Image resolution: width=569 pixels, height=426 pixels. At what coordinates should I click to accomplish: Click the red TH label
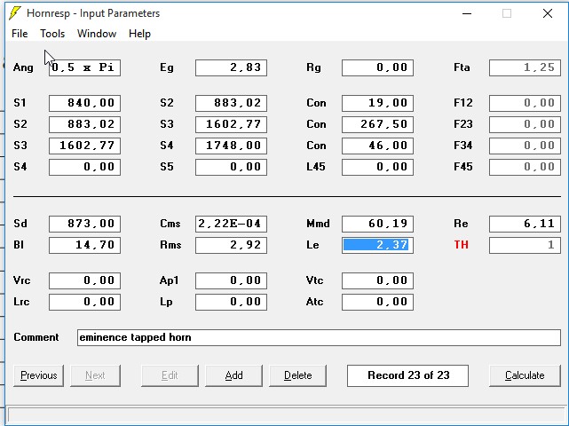click(461, 245)
